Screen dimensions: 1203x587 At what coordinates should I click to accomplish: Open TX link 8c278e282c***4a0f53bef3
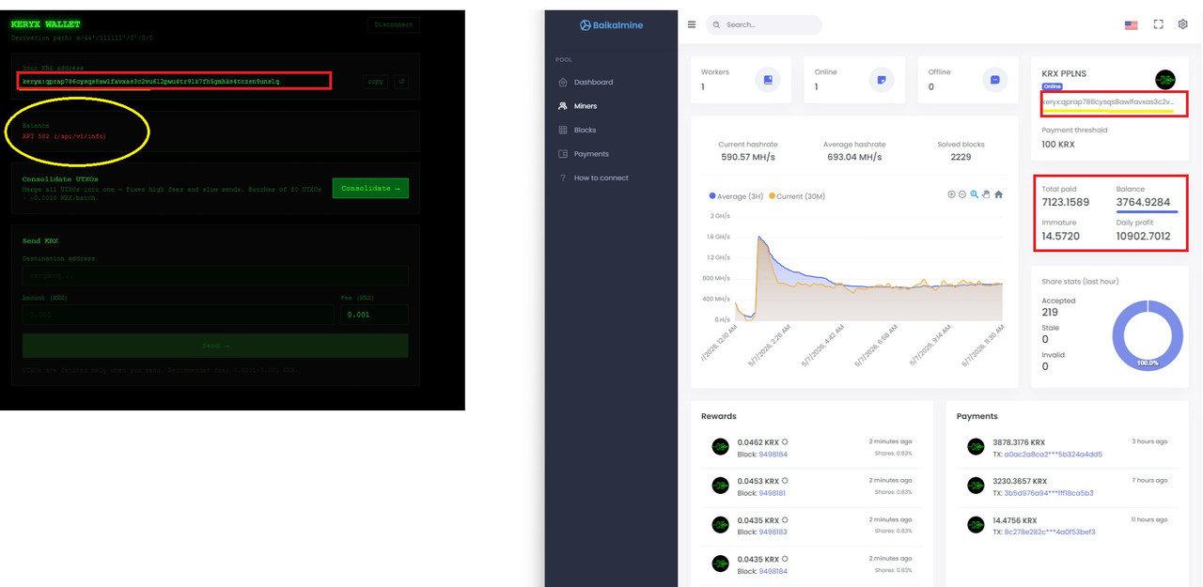[x=1050, y=532]
